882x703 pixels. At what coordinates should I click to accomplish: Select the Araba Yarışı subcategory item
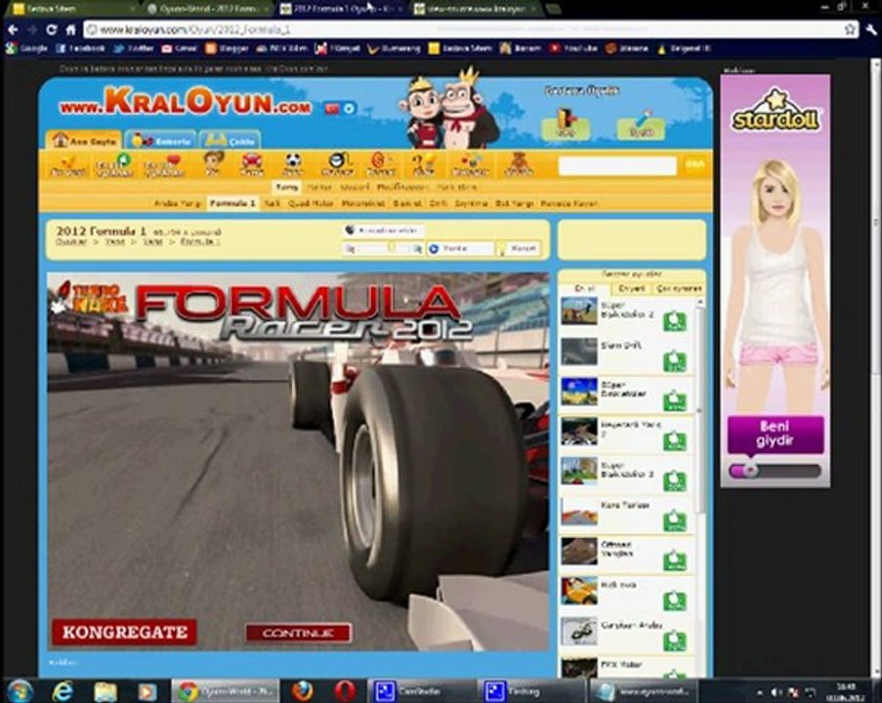(177, 204)
